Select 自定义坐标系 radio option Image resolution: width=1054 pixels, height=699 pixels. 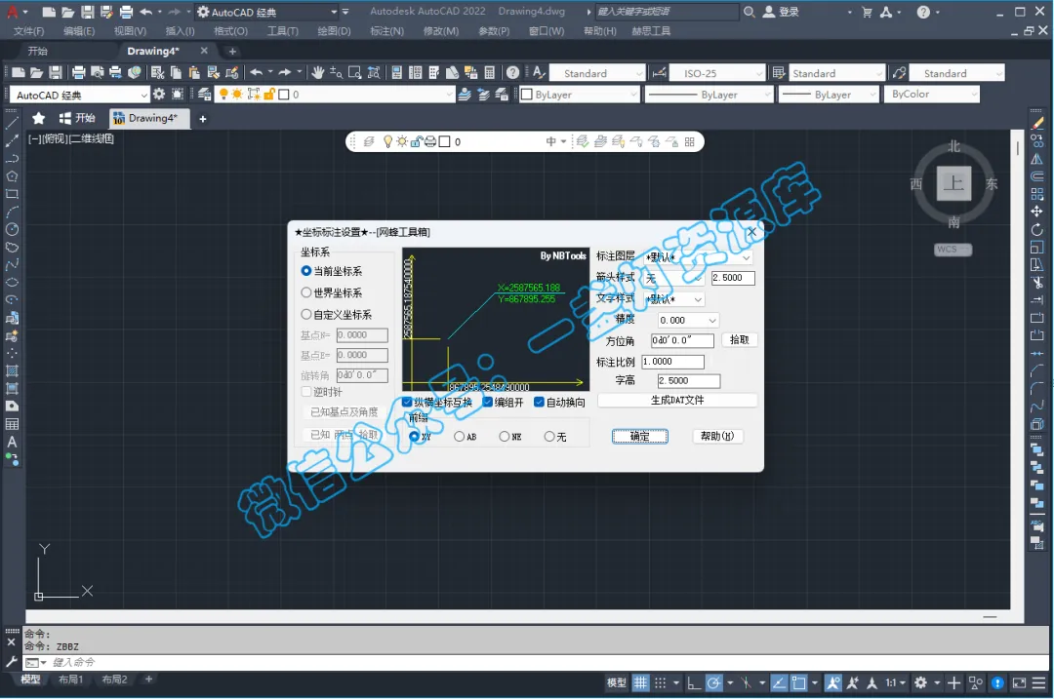tap(336, 314)
